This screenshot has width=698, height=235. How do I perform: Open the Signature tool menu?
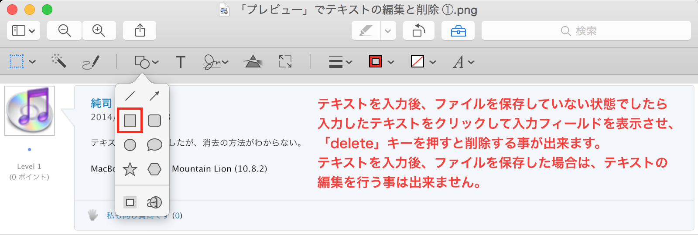pos(216,62)
